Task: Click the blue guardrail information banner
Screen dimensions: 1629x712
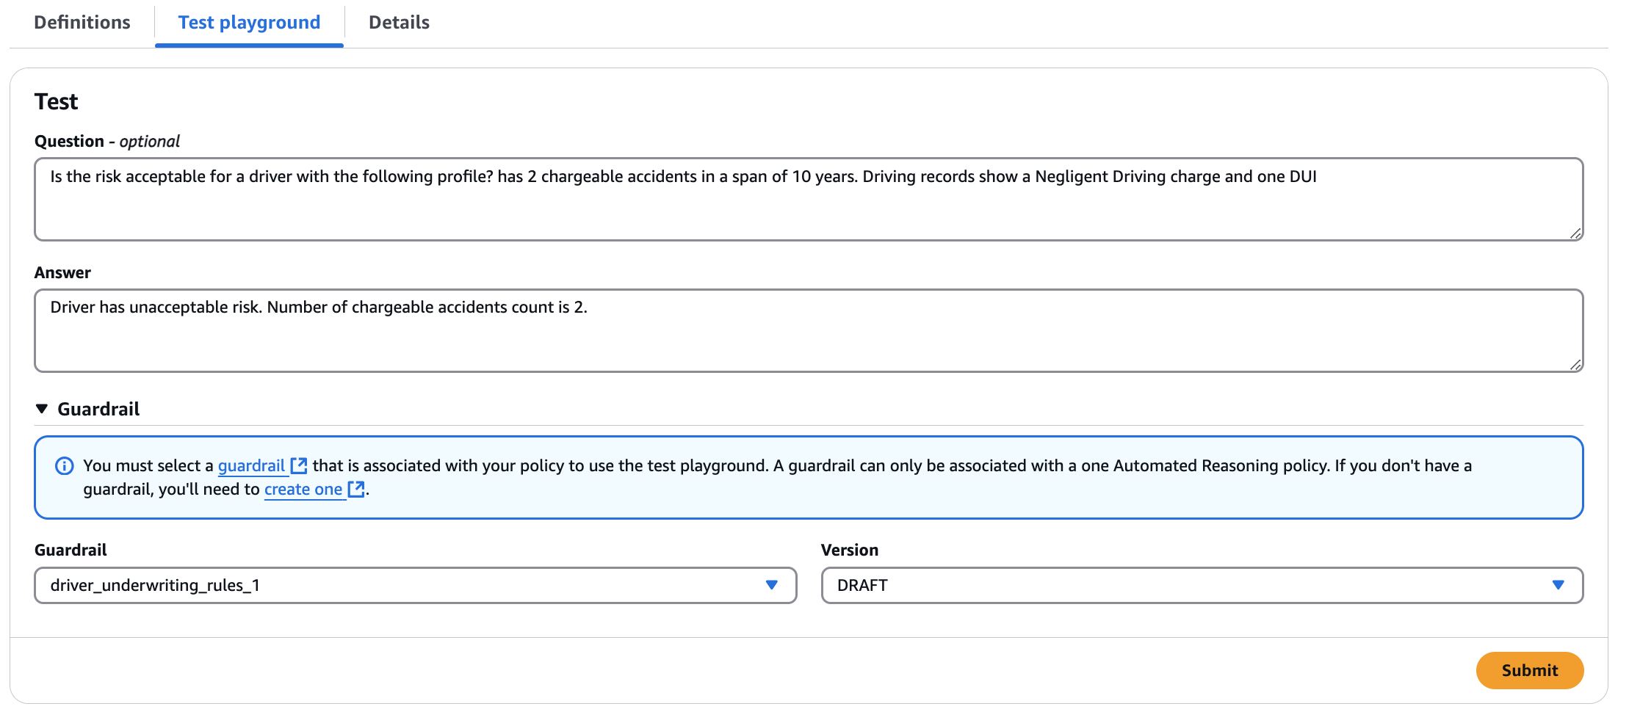Action: point(808,477)
